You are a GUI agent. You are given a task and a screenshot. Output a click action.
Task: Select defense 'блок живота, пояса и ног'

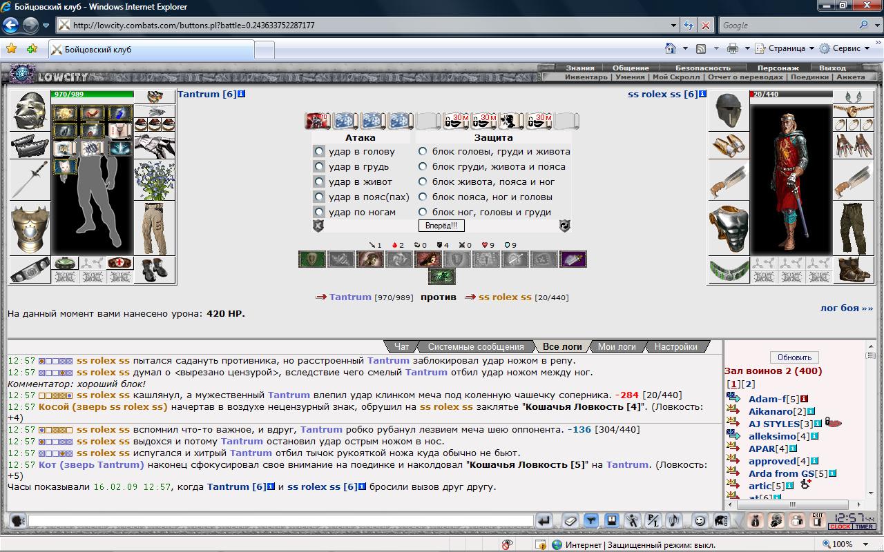(x=423, y=181)
